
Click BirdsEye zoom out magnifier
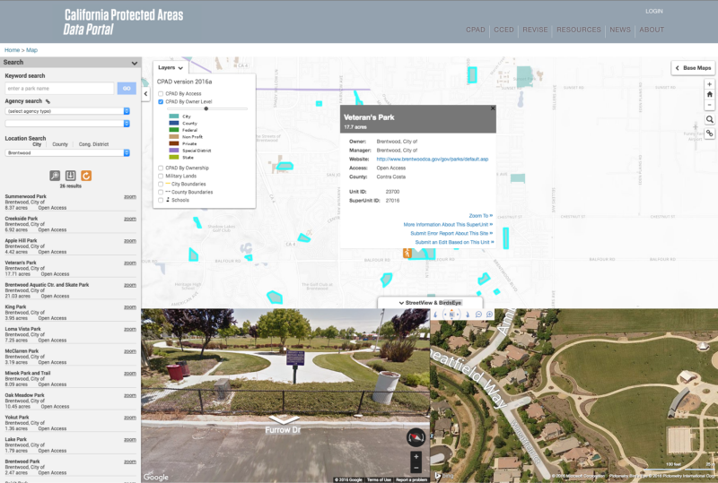[478, 315]
